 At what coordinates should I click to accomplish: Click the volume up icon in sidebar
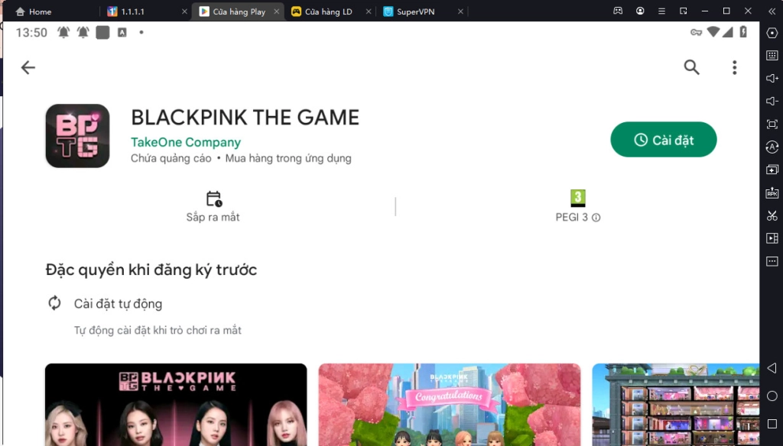tap(772, 79)
